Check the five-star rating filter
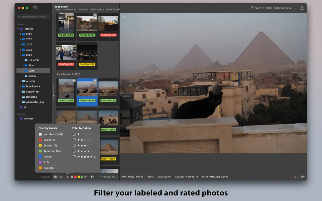Image resolution: width=322 pixels, height=201 pixels. (74, 157)
